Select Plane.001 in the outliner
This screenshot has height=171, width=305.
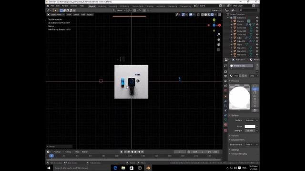[241, 48]
